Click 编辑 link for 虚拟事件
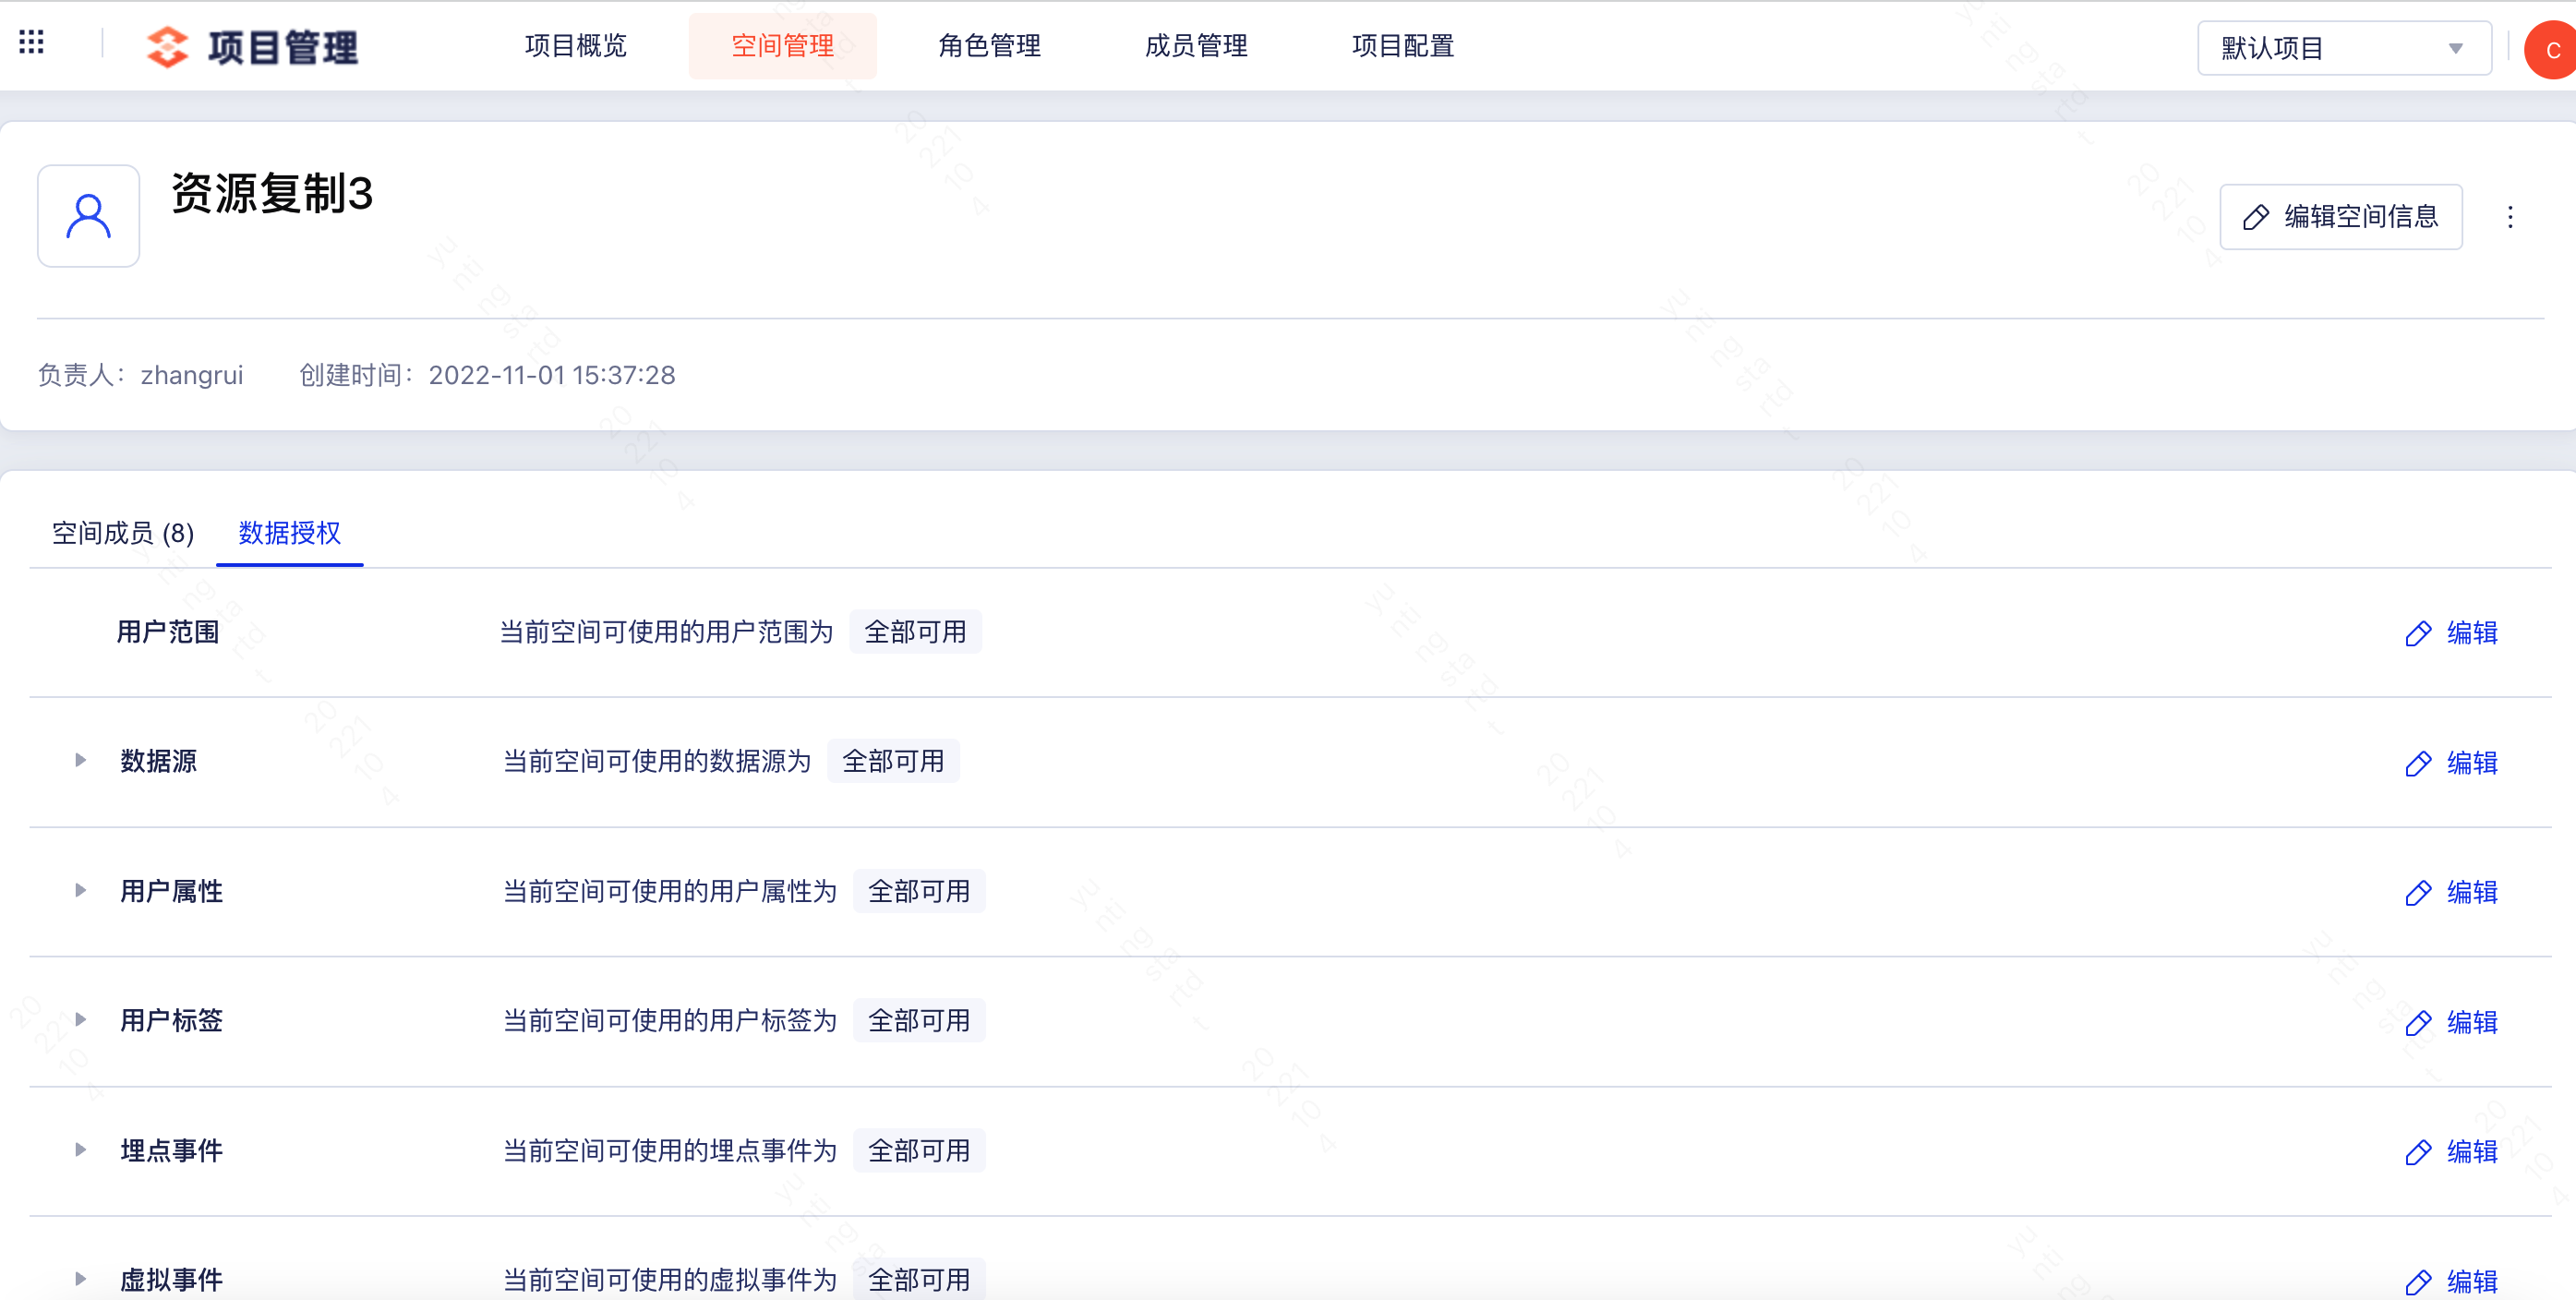 pyautogui.click(x=2472, y=1281)
